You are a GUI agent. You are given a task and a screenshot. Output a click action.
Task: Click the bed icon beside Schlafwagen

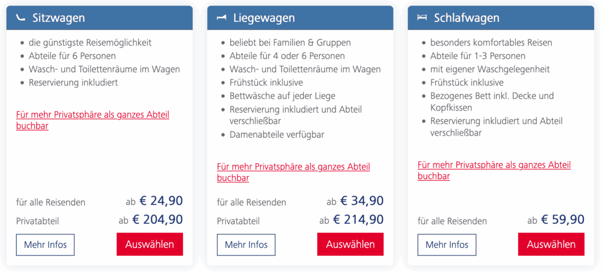[422, 18]
